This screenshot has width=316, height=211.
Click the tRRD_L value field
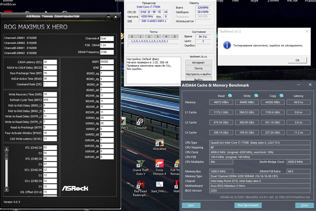coord(50,105)
